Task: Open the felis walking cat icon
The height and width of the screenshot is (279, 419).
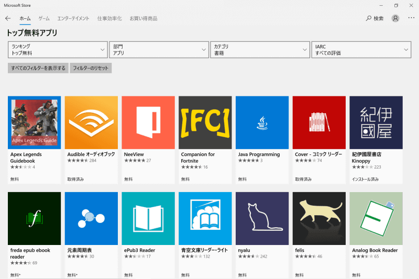Action: point(319,218)
